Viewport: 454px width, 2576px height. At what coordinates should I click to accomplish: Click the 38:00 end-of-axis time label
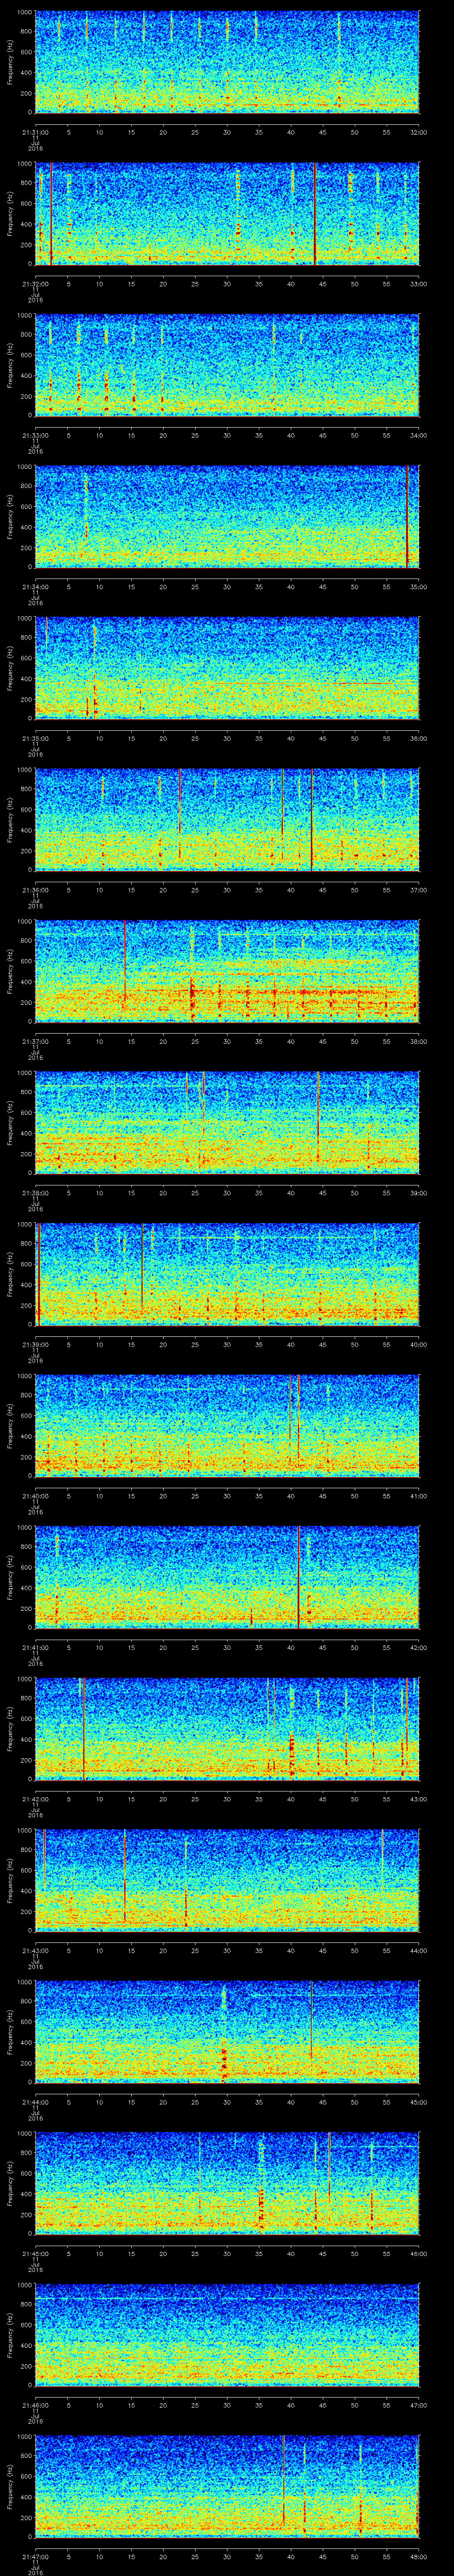click(418, 1041)
